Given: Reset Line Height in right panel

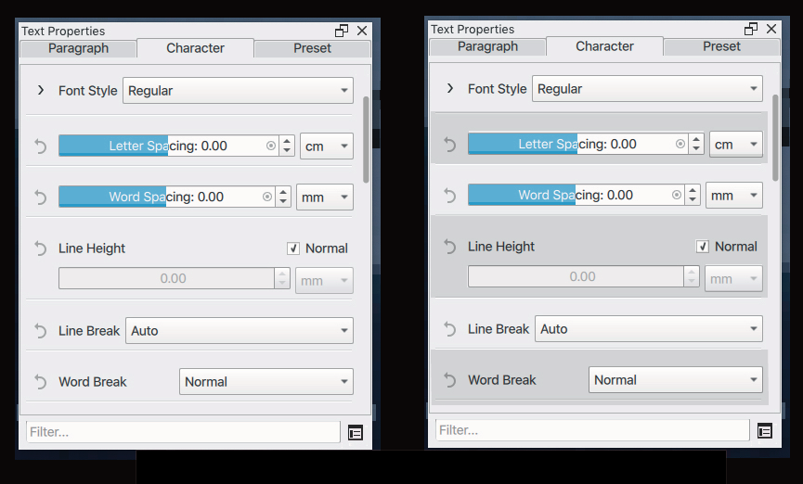Looking at the screenshot, I should pyautogui.click(x=449, y=247).
